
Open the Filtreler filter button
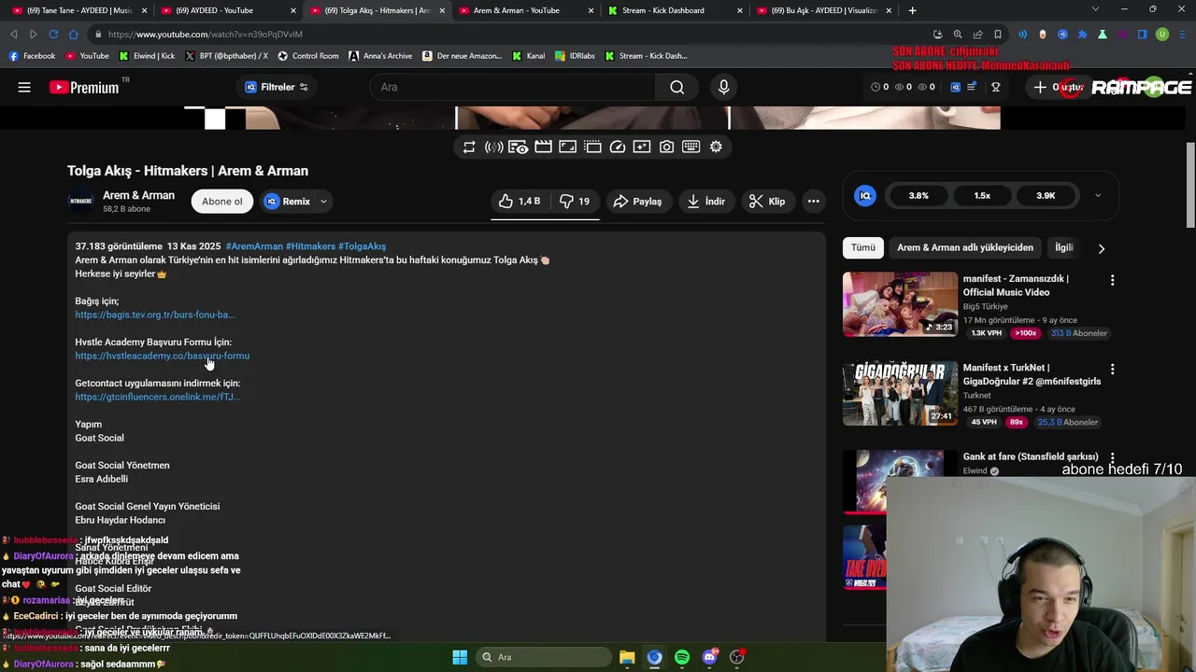(x=276, y=87)
